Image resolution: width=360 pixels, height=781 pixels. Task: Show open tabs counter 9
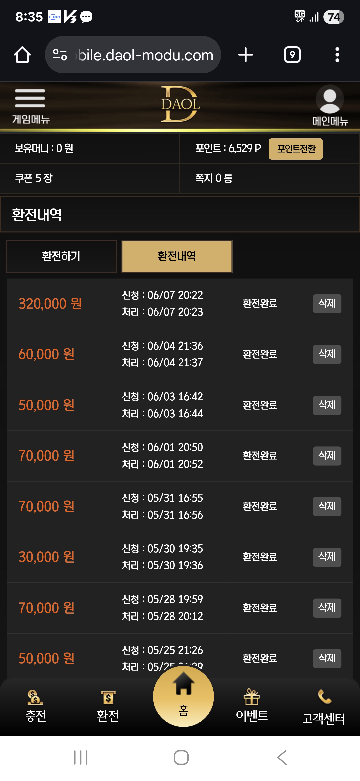click(x=292, y=55)
